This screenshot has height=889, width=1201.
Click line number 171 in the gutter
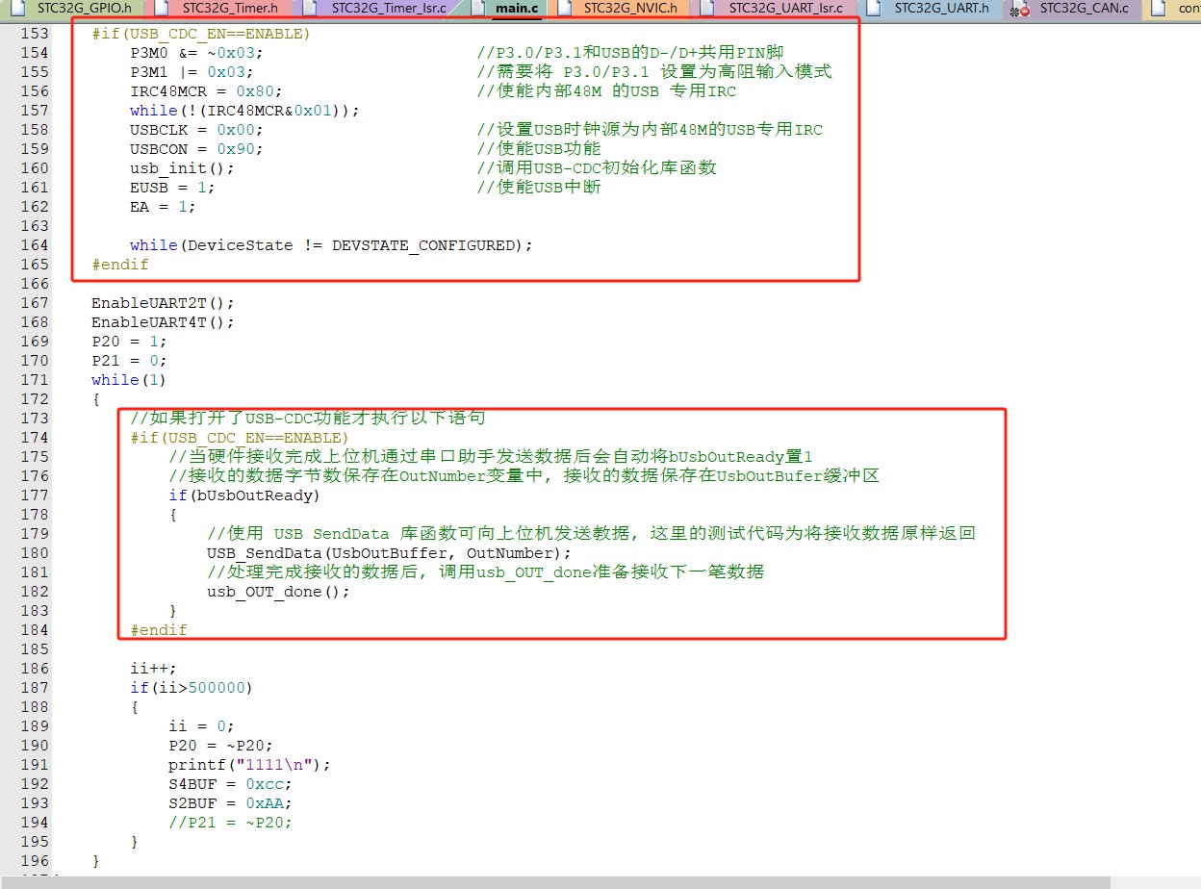[x=34, y=380]
